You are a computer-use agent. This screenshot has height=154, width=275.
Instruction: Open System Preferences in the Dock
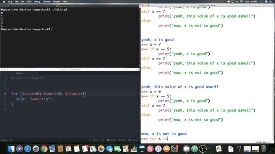click(175, 149)
